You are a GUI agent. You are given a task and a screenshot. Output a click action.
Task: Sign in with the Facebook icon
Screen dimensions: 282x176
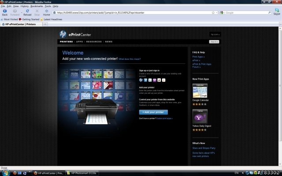point(145,80)
